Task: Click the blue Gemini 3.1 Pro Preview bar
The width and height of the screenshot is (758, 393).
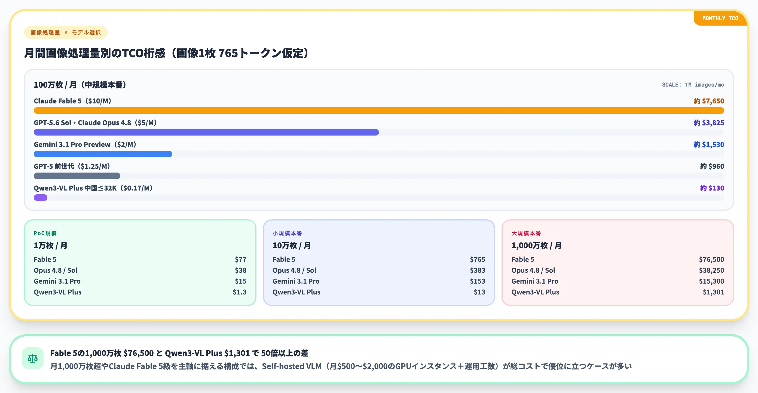Action: click(103, 154)
